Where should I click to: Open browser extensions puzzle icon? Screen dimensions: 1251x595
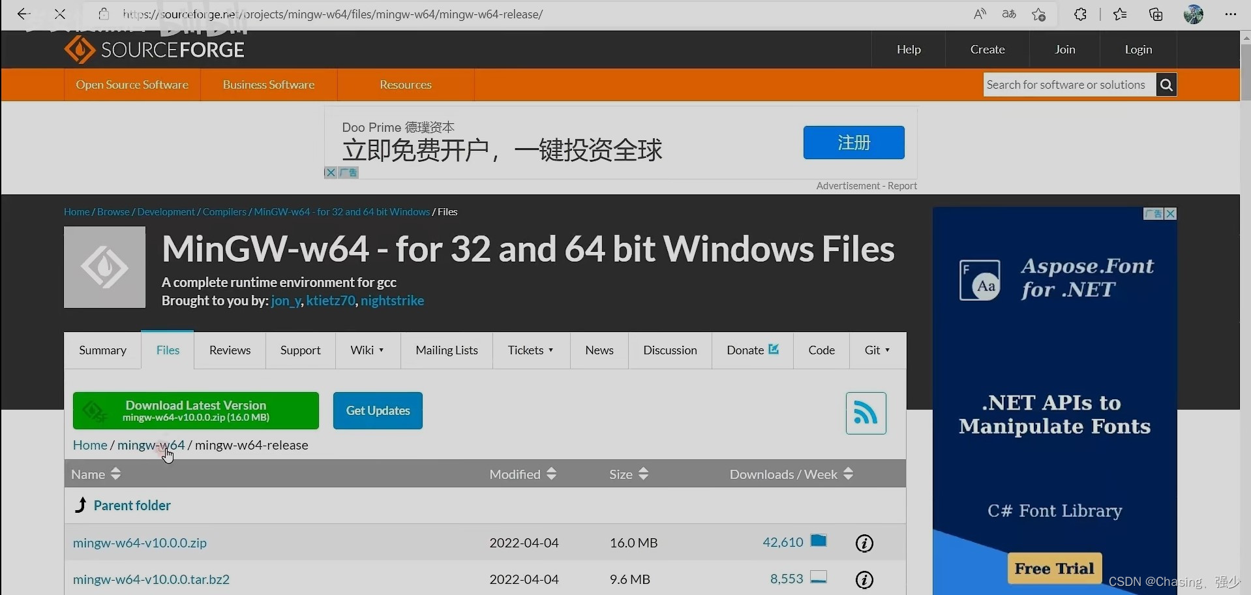pyautogui.click(x=1080, y=14)
